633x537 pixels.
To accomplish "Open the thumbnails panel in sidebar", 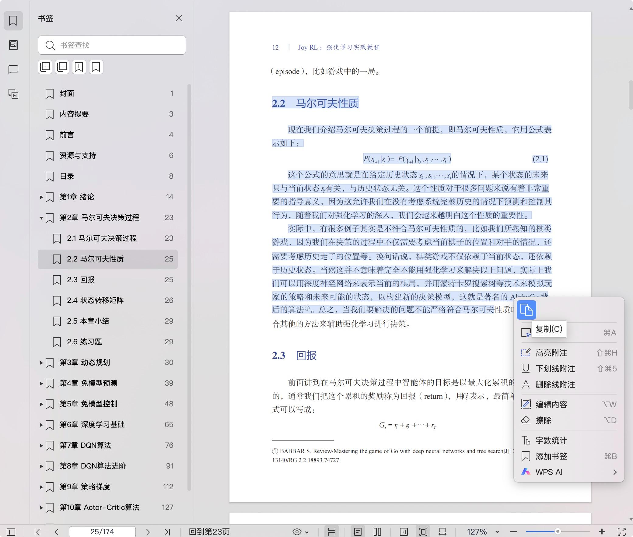I will click(13, 45).
